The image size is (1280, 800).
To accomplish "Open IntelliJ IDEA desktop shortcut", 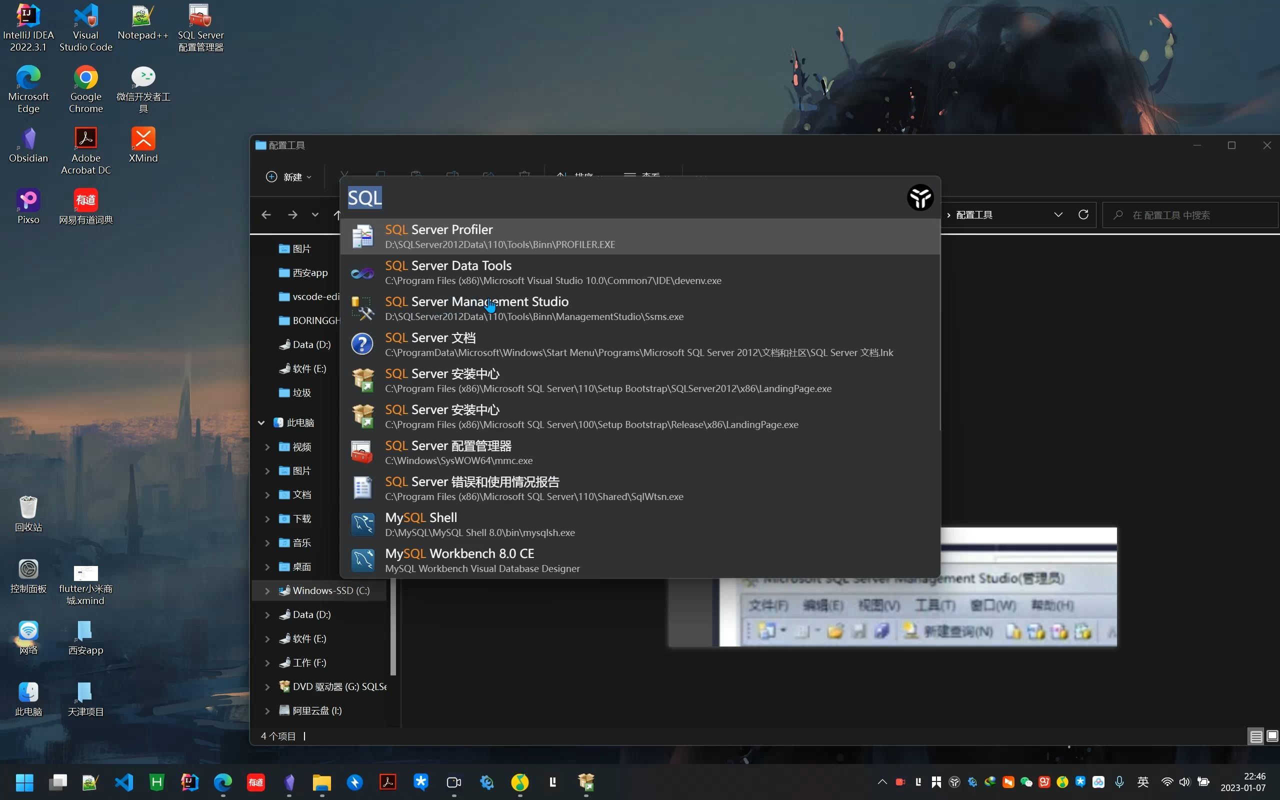I will coord(28,28).
